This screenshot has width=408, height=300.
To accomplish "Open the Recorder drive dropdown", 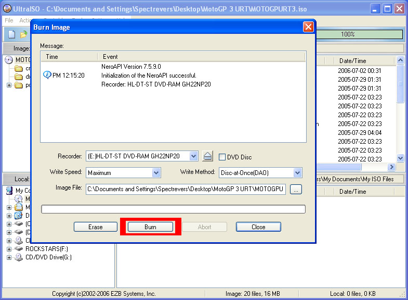I will tap(193, 156).
